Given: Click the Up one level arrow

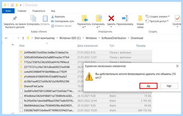Looking at the screenshot, I should tap(23, 38).
